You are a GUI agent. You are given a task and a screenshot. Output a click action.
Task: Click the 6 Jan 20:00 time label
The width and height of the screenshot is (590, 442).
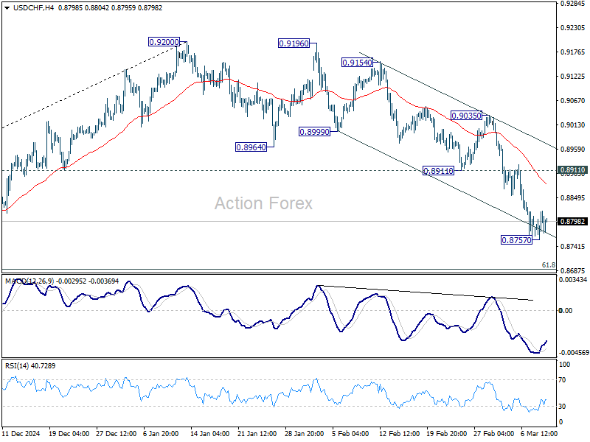pos(161,433)
